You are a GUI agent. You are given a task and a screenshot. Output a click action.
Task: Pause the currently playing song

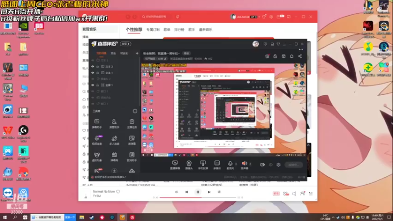tap(198, 192)
